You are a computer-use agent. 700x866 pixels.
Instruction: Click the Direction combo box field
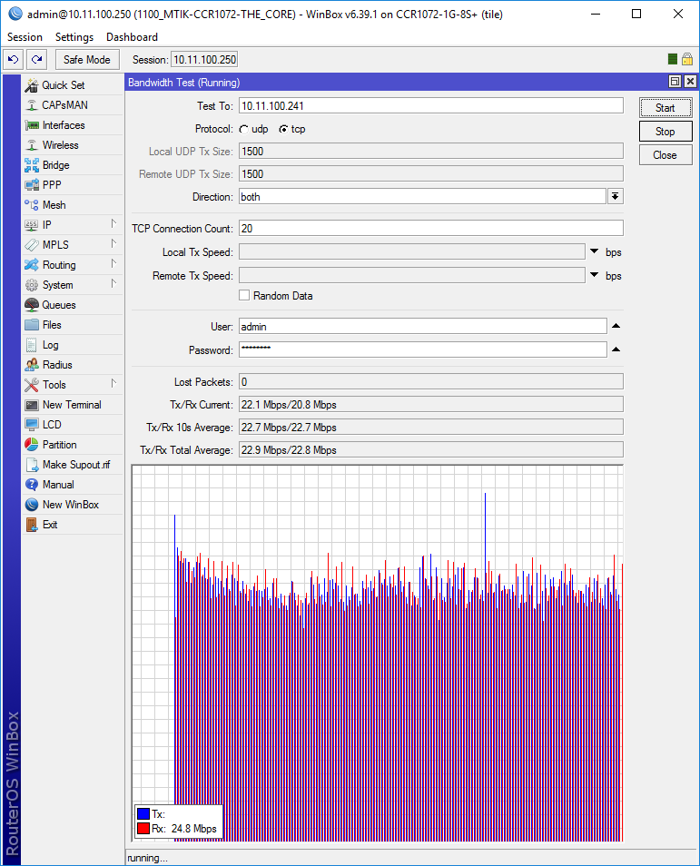[423, 197]
